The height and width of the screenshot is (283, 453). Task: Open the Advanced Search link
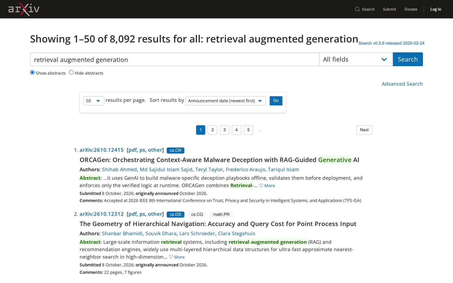pyautogui.click(x=402, y=84)
